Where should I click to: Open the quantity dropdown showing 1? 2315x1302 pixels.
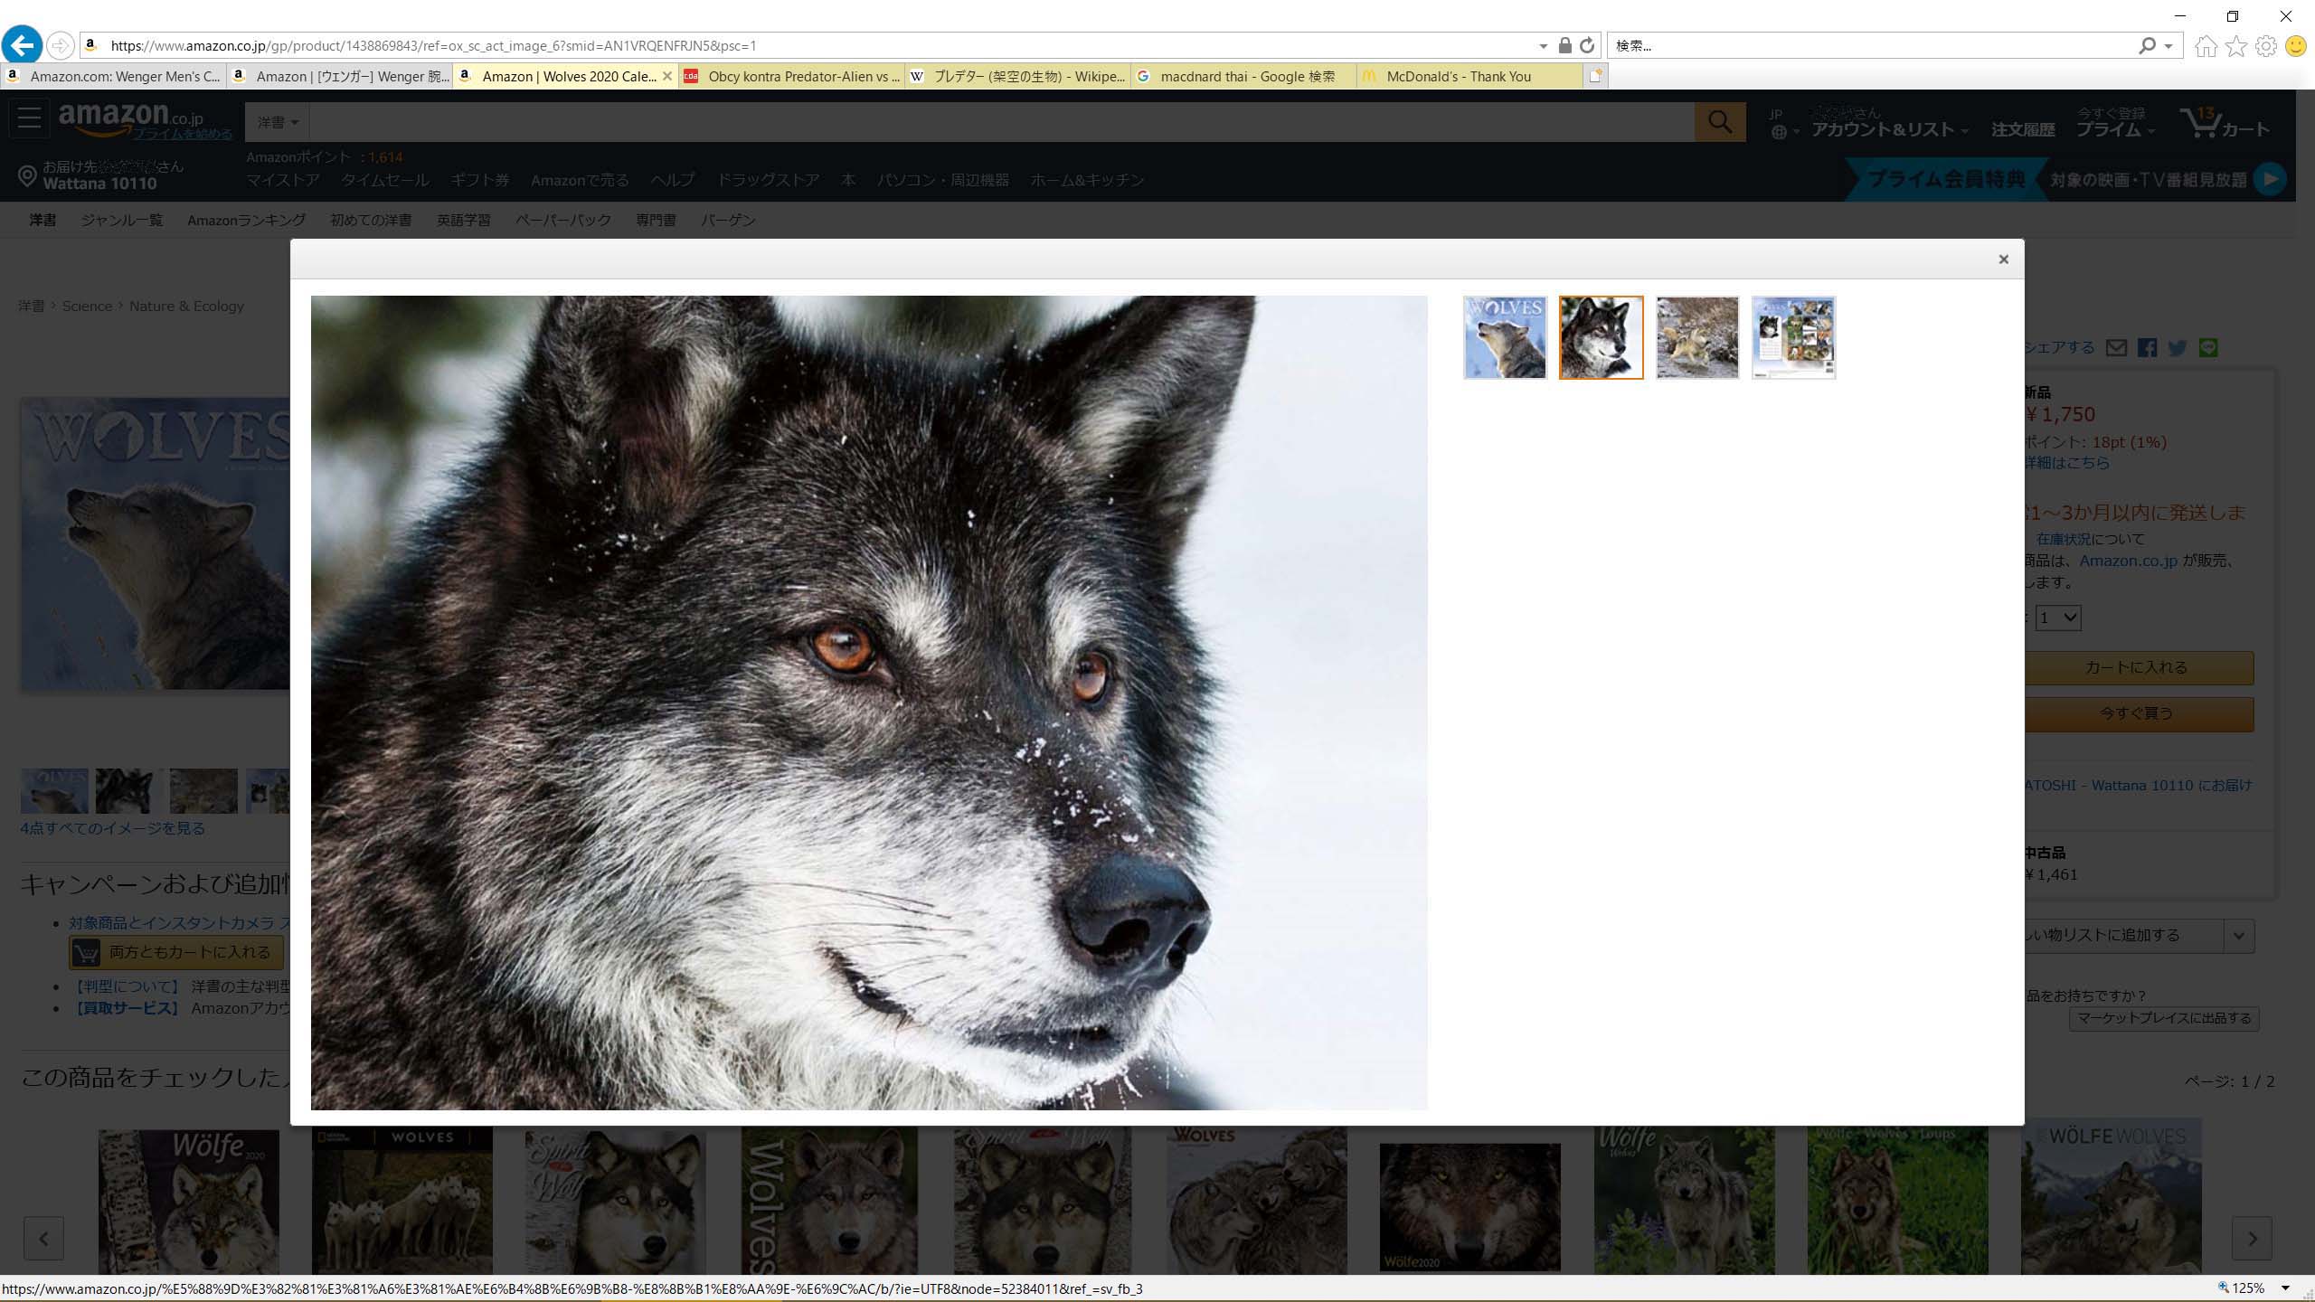point(2057,618)
